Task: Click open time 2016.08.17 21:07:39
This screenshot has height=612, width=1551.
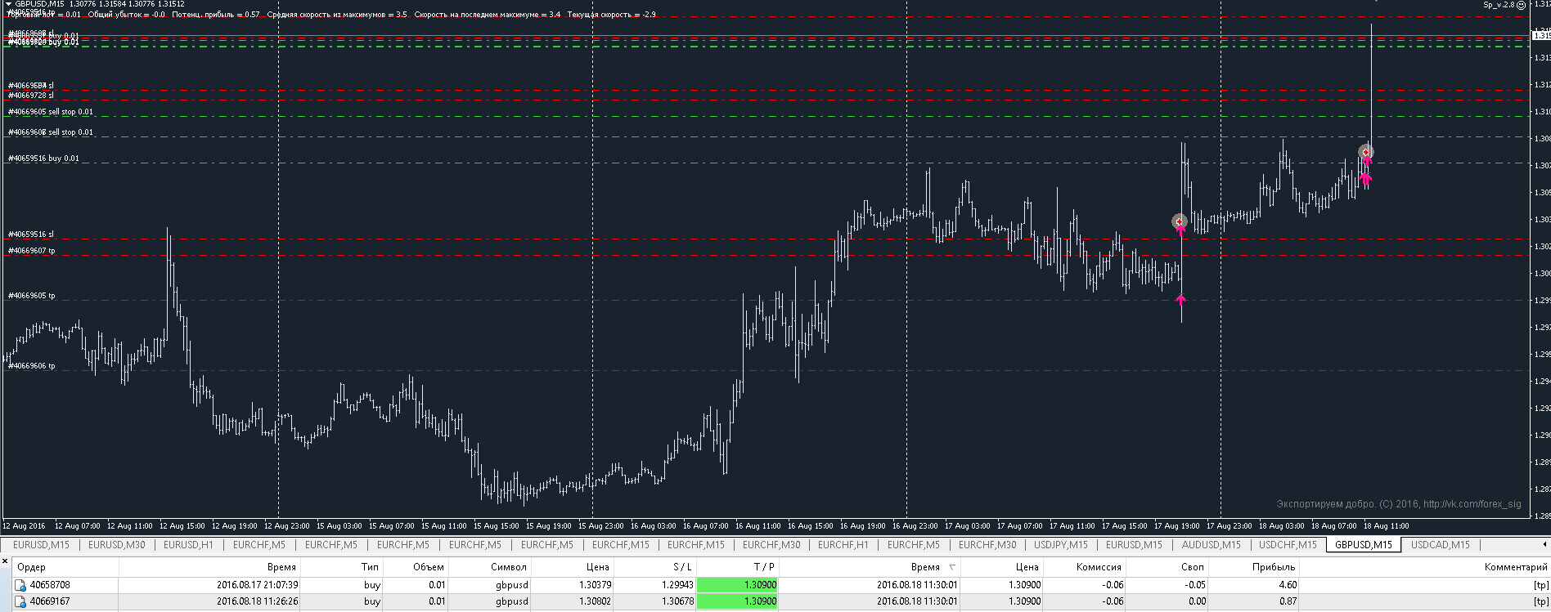Action: click(257, 585)
